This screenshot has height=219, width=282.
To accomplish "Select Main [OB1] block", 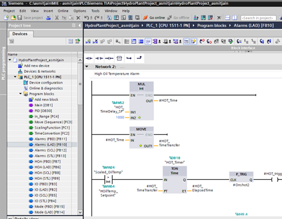I will [x=43, y=105].
